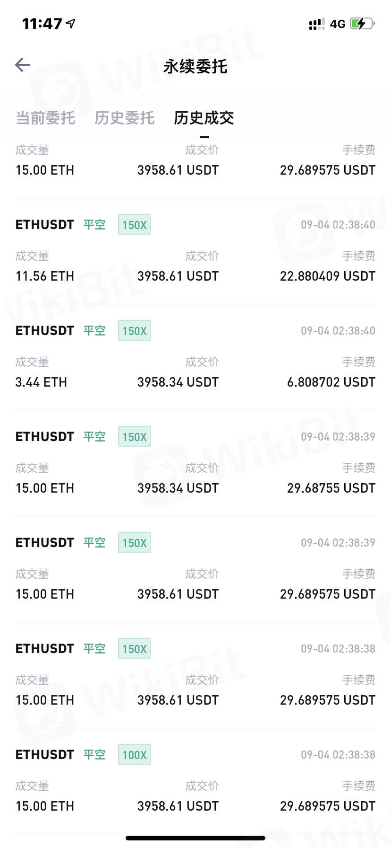Tap the cellular signal bars icon
Image resolution: width=391 pixels, height=848 pixels.
316,24
